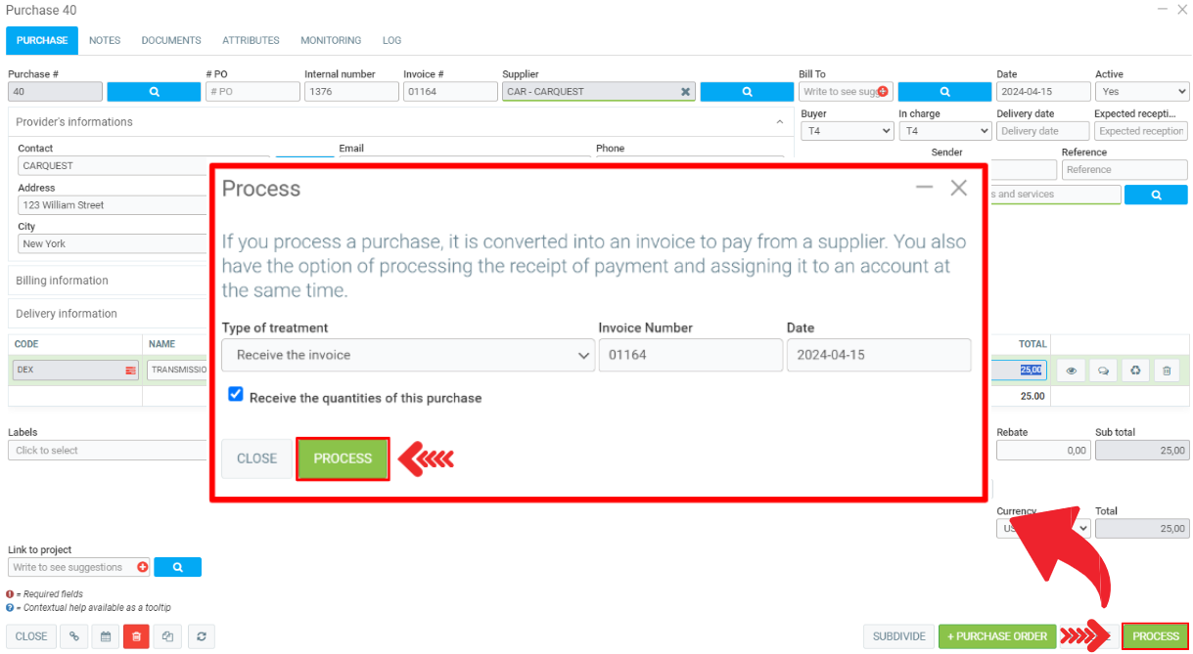Search suppliers with the magnifier button
This screenshot has width=1193, height=654.
point(747,92)
